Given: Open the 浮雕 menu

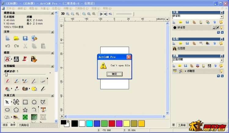Looking at the screenshot, I should point(68,9).
